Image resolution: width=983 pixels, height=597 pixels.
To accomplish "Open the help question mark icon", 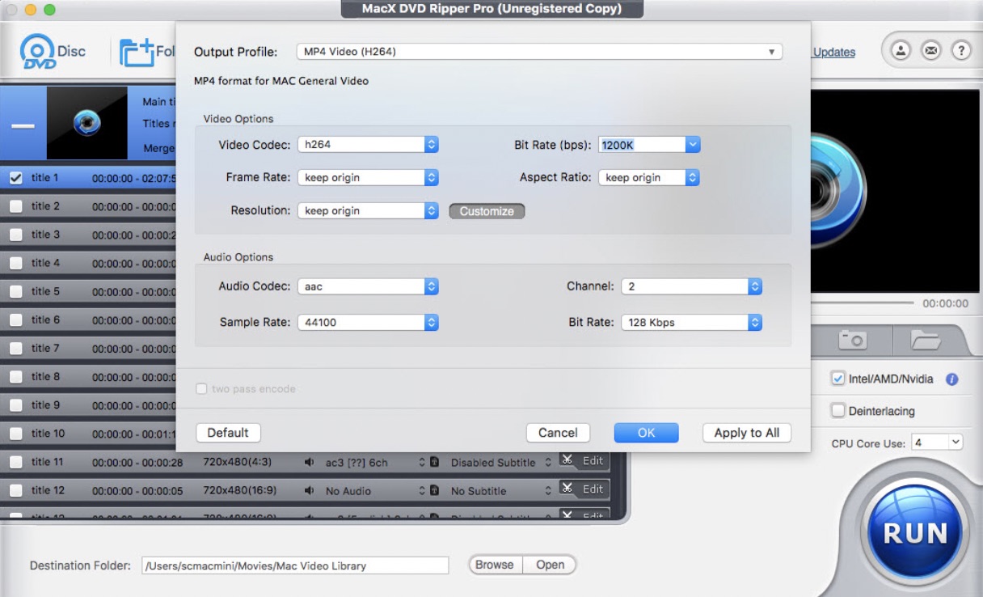I will (961, 50).
